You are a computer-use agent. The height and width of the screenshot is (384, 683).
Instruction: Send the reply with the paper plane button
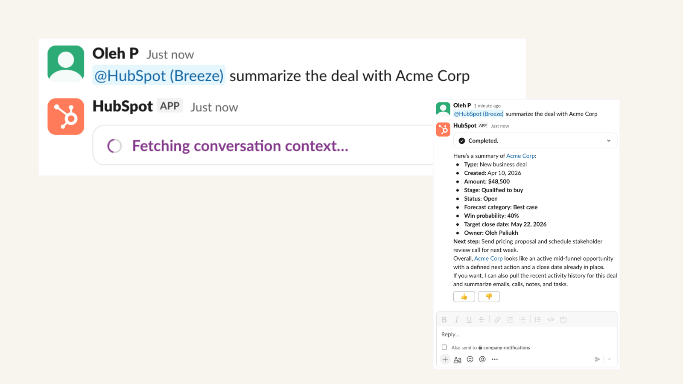click(x=598, y=359)
